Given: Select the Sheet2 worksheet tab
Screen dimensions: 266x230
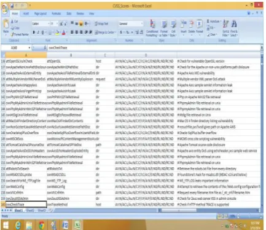Looking at the screenshot, I should (x=30, y=210).
